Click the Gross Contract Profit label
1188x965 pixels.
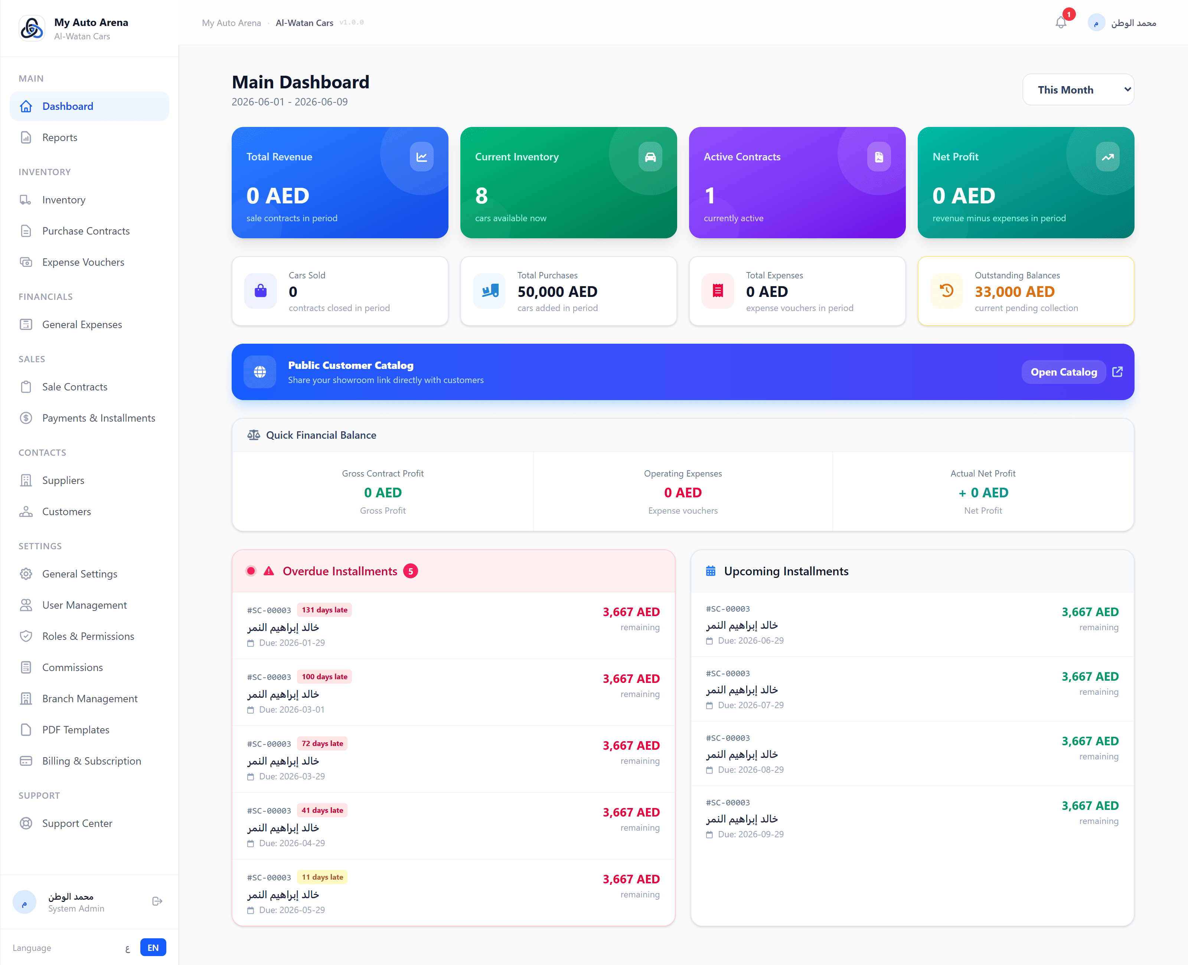(x=382, y=474)
